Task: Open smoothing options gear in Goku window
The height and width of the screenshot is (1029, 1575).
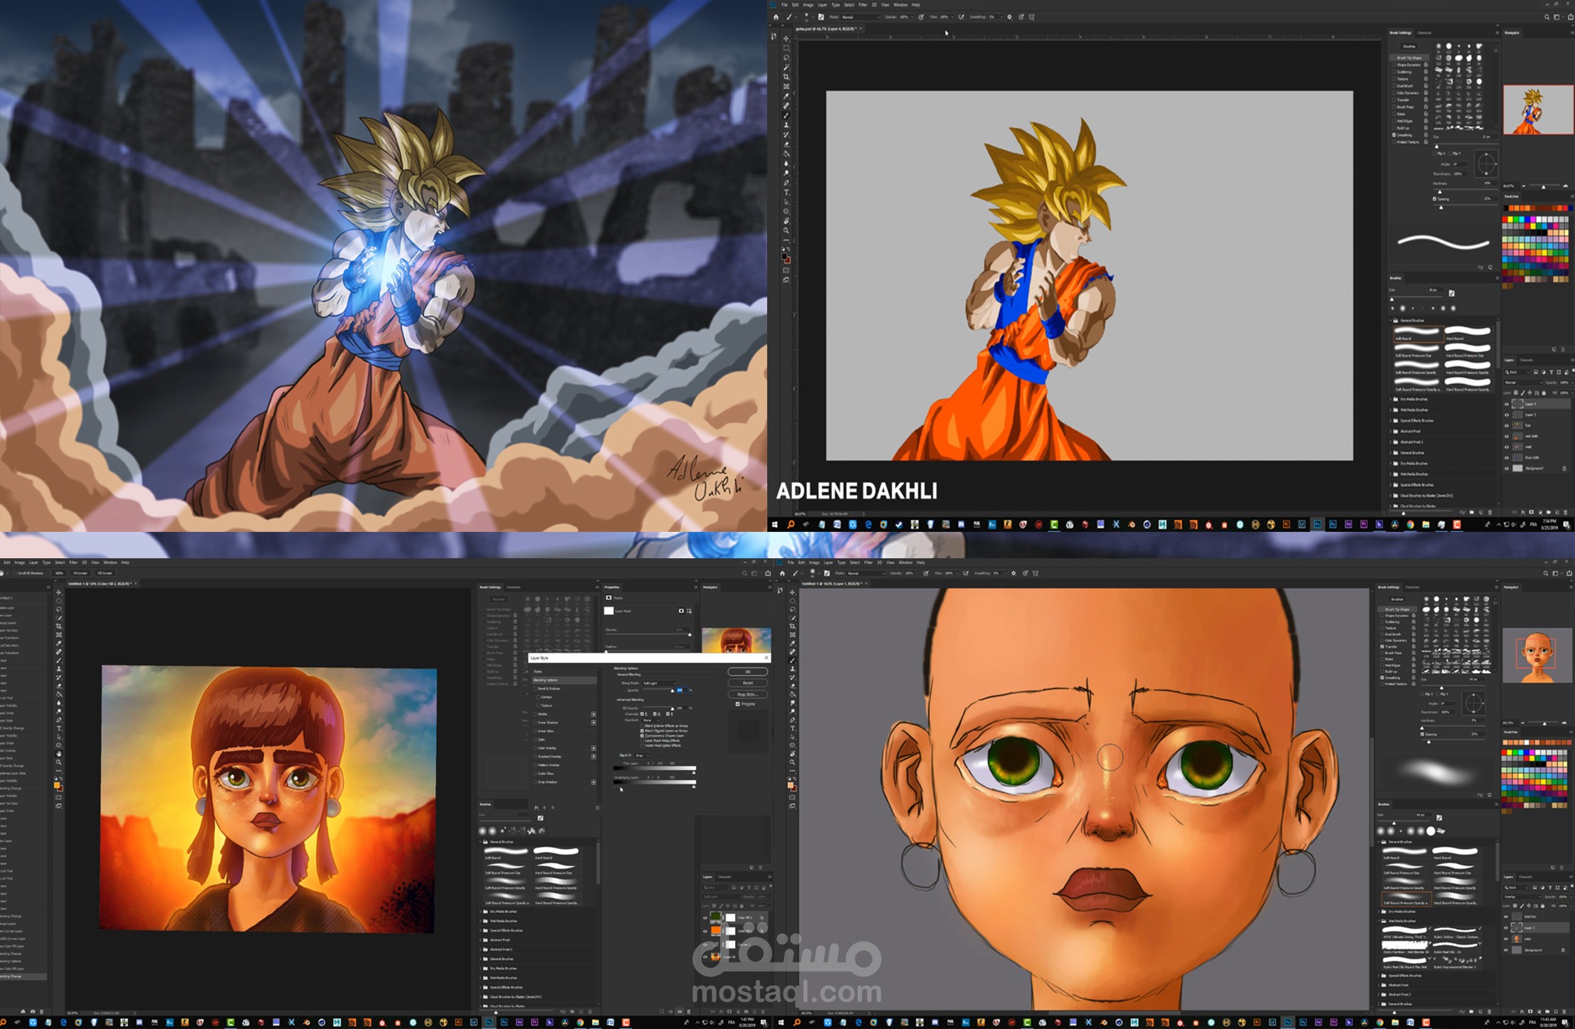Action: tap(1009, 17)
